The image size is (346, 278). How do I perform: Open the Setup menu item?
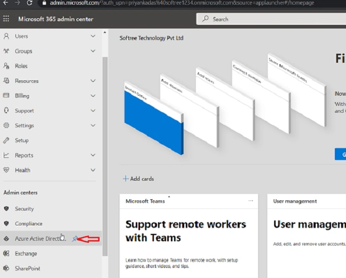coord(51,140)
